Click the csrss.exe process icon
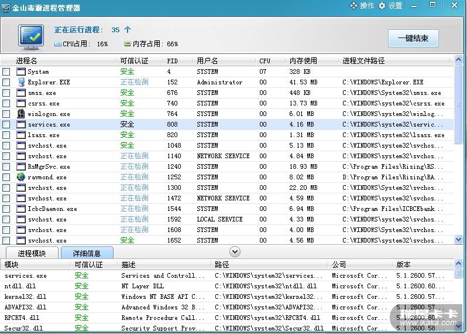 click(21, 103)
